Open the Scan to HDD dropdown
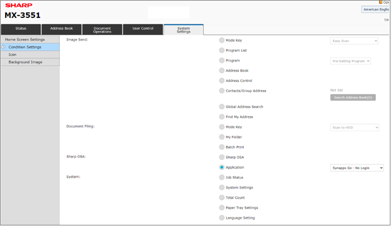Image resolution: width=391 pixels, height=226 pixels. [354, 127]
